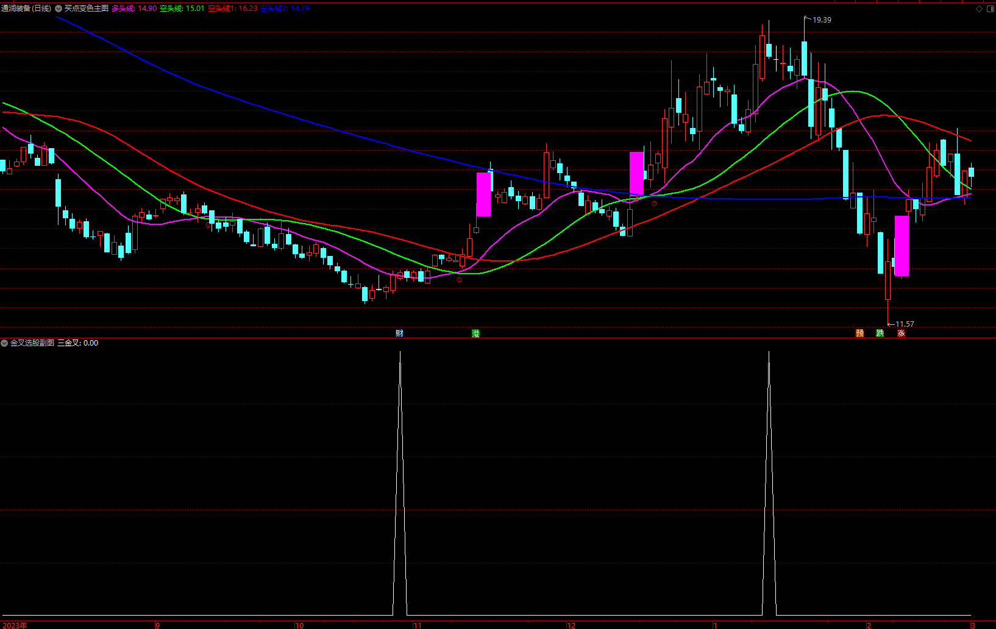Select the 金叉选股副图 sub-chart name
996x629 pixels.
[32, 343]
